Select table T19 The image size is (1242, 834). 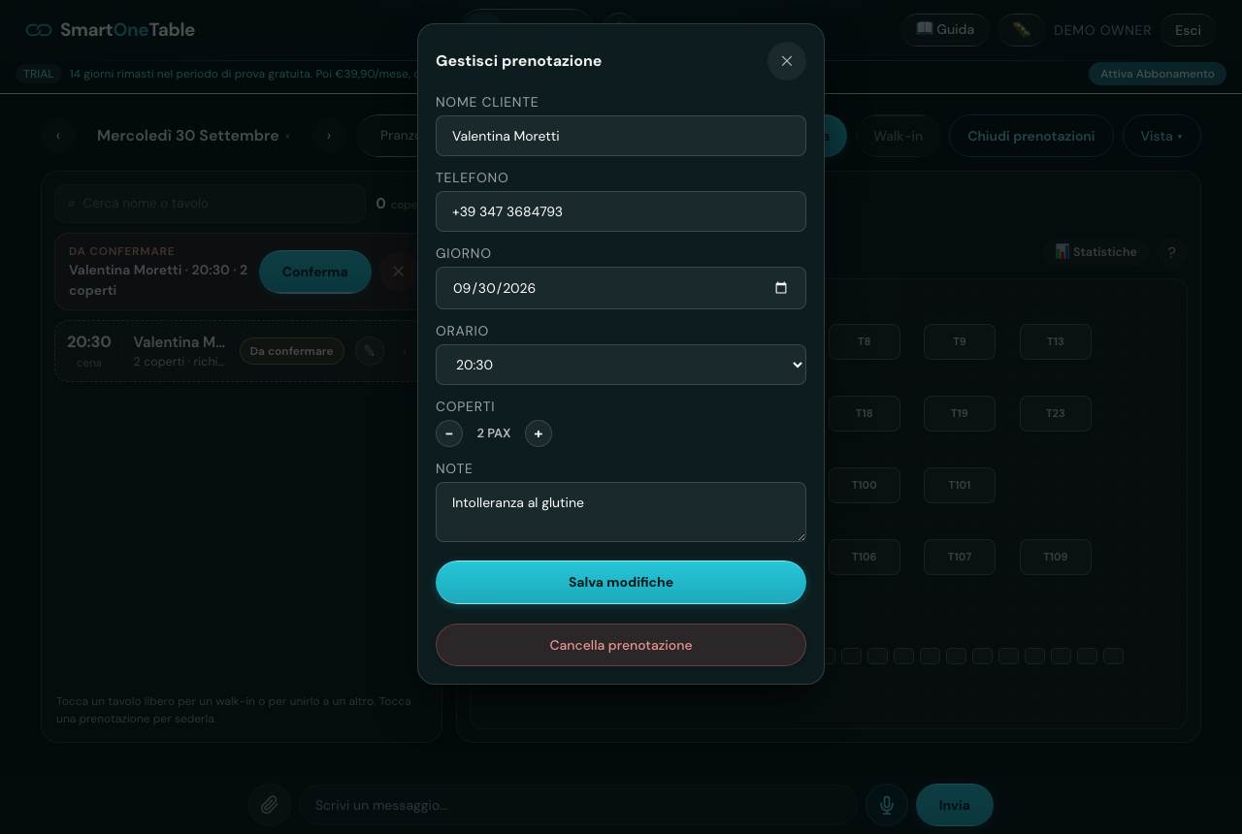click(x=960, y=413)
